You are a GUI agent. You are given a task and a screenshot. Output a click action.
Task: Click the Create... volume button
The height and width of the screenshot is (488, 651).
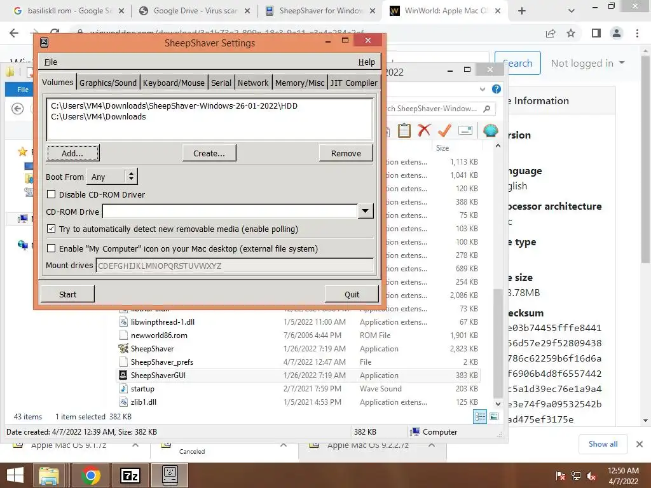click(209, 153)
